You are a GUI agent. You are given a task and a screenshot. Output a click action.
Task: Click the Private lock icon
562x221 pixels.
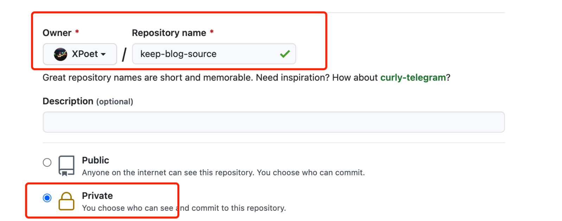tap(66, 201)
